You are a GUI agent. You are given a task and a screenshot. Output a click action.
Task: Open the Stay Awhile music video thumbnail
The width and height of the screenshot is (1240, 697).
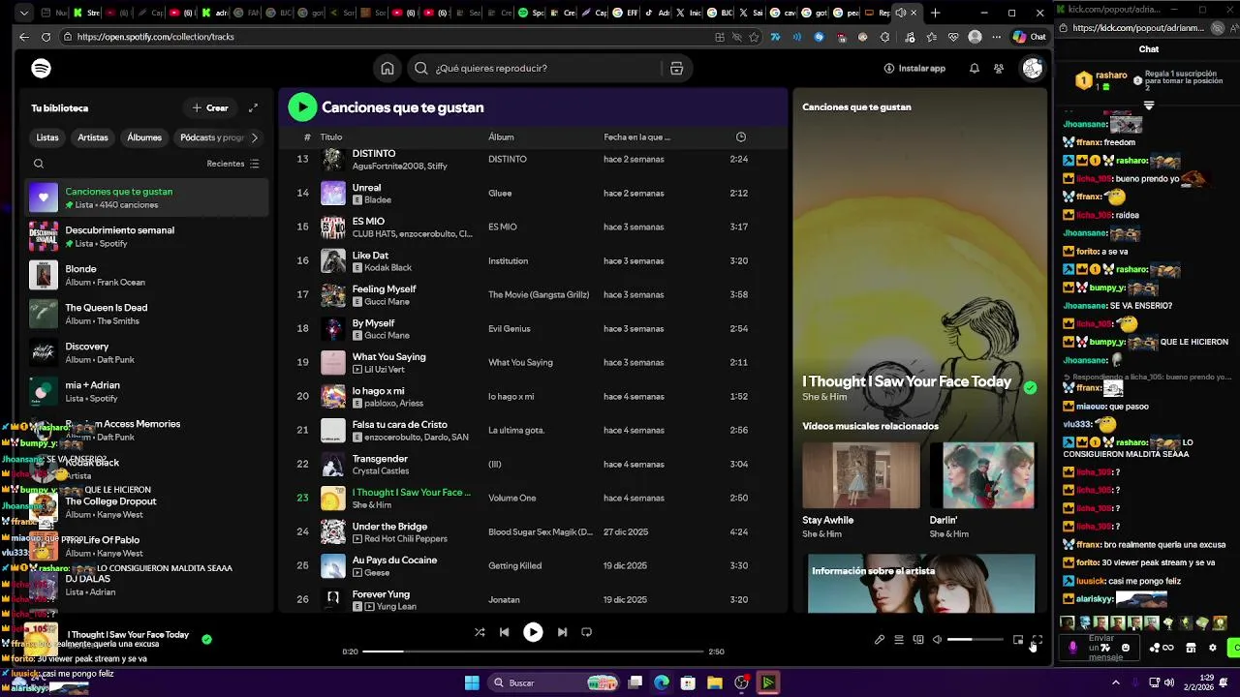[x=861, y=475]
